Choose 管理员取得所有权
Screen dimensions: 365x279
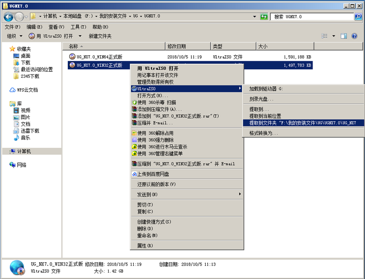[x=187, y=82]
